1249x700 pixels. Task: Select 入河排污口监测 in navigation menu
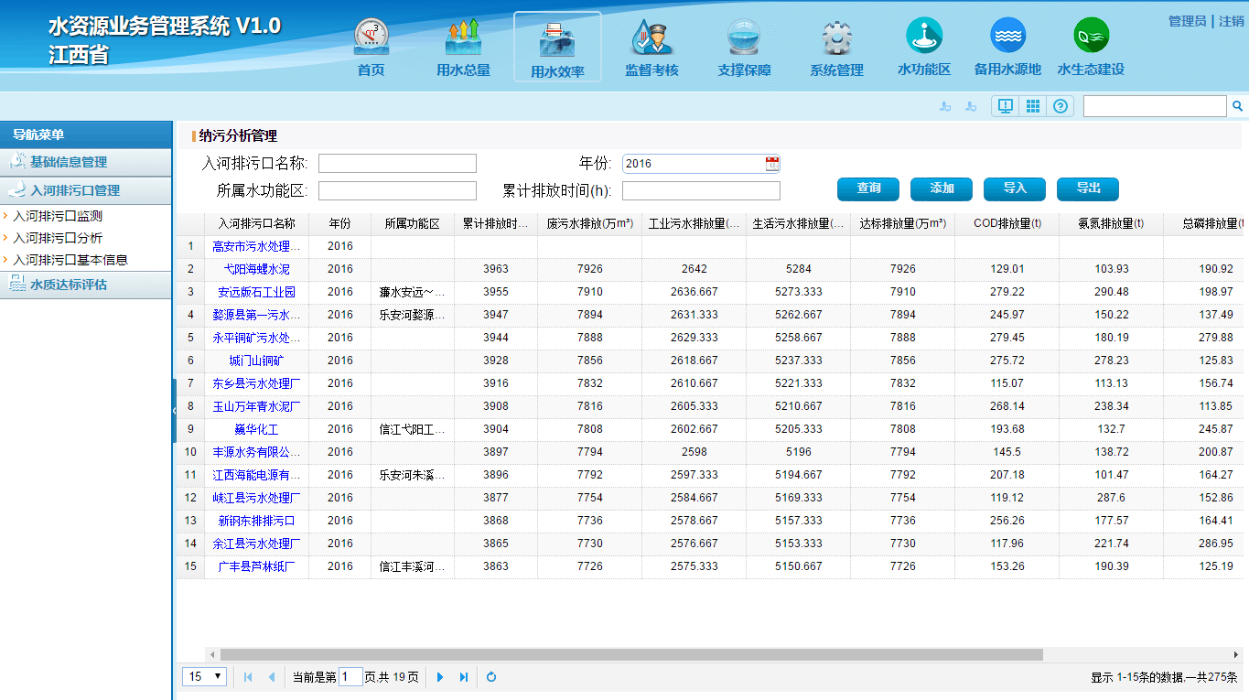[x=55, y=217]
